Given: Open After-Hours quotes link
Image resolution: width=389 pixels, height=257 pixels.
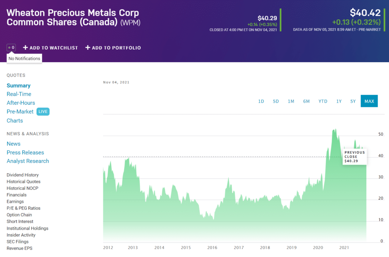Looking at the screenshot, I should (x=21, y=103).
